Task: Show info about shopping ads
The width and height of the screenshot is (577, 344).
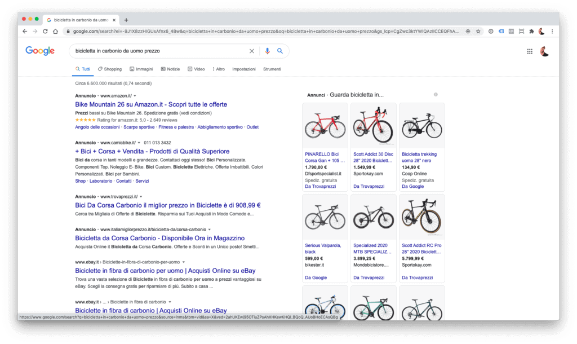Action: [x=436, y=95]
